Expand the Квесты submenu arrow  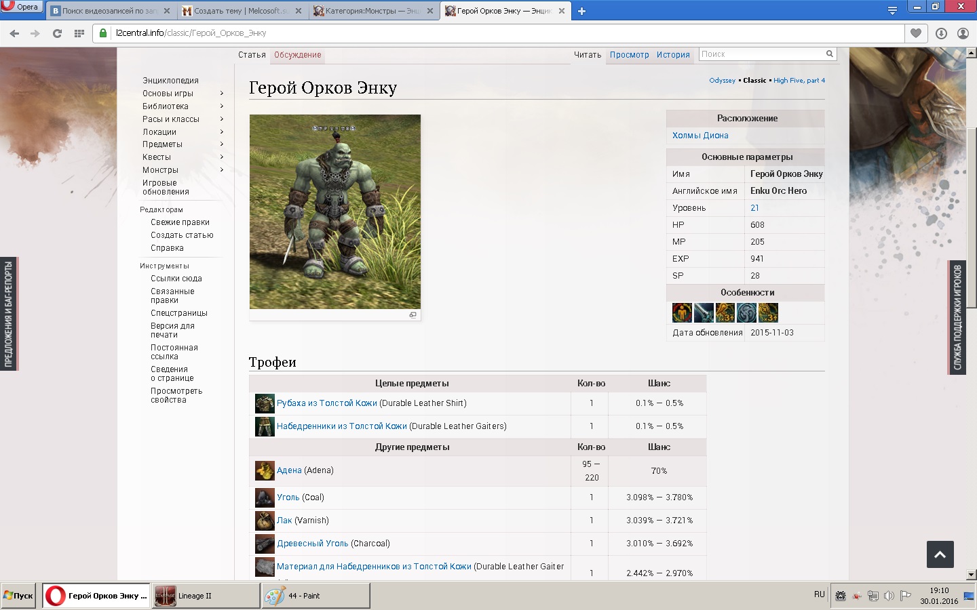tap(222, 157)
